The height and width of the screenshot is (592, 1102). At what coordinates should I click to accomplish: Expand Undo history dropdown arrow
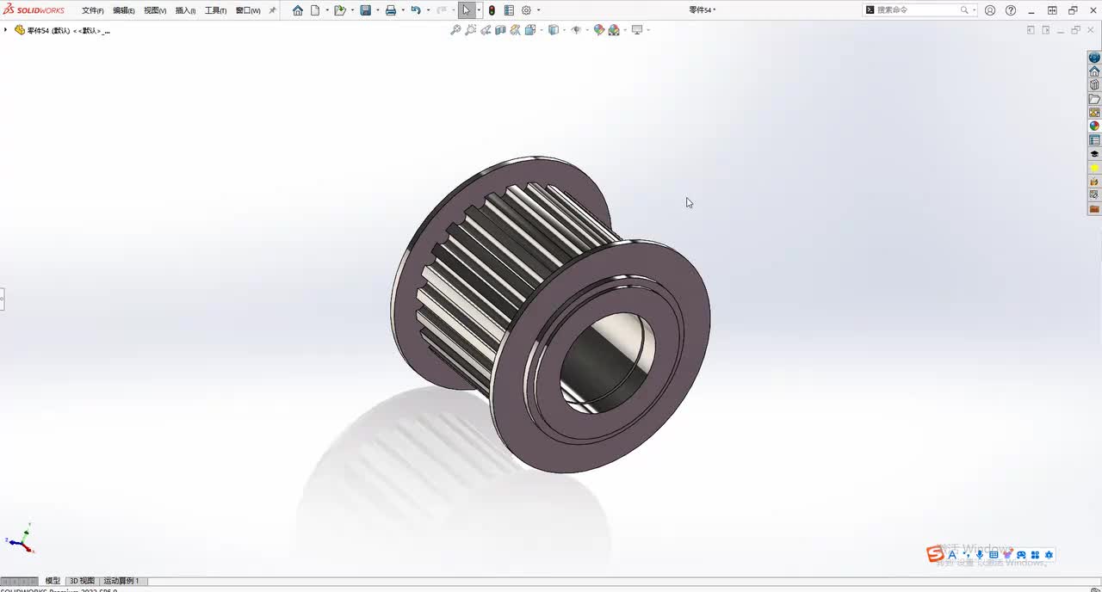(428, 10)
